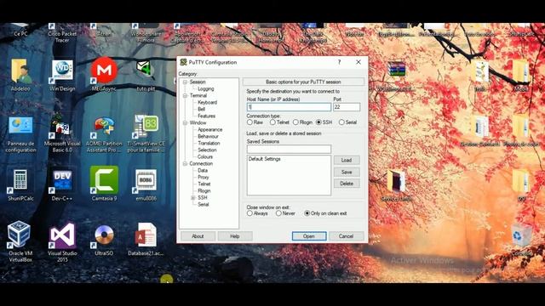The width and height of the screenshot is (545, 306).
Task: Click the Help button
Action: tap(235, 236)
